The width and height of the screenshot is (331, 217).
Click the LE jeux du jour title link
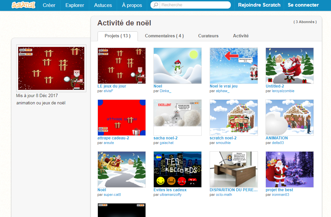click(112, 86)
